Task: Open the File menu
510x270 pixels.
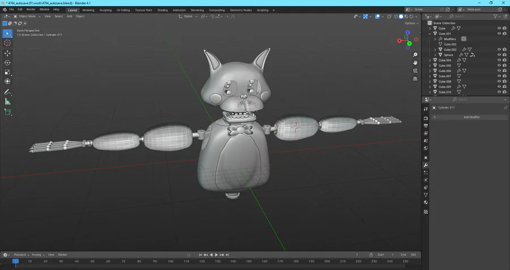Action: coord(11,10)
